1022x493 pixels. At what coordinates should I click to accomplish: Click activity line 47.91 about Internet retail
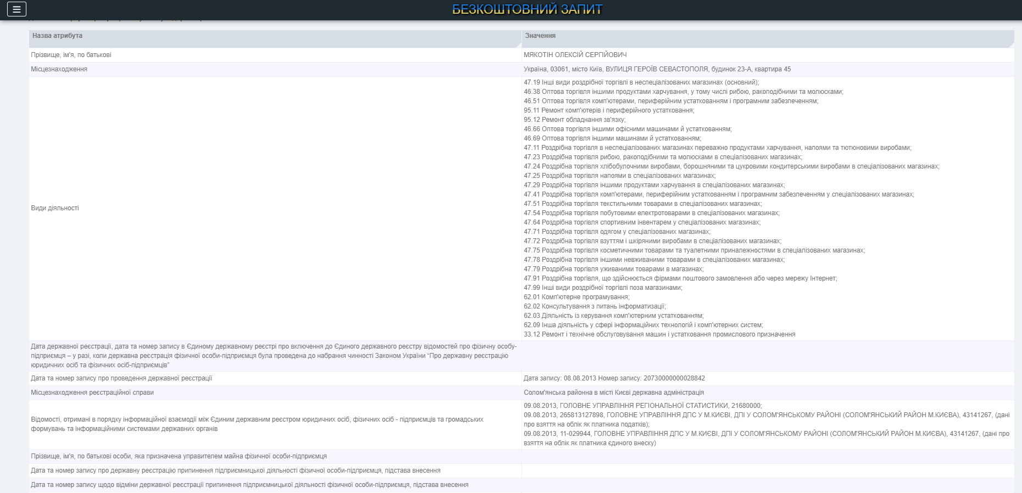(680, 278)
